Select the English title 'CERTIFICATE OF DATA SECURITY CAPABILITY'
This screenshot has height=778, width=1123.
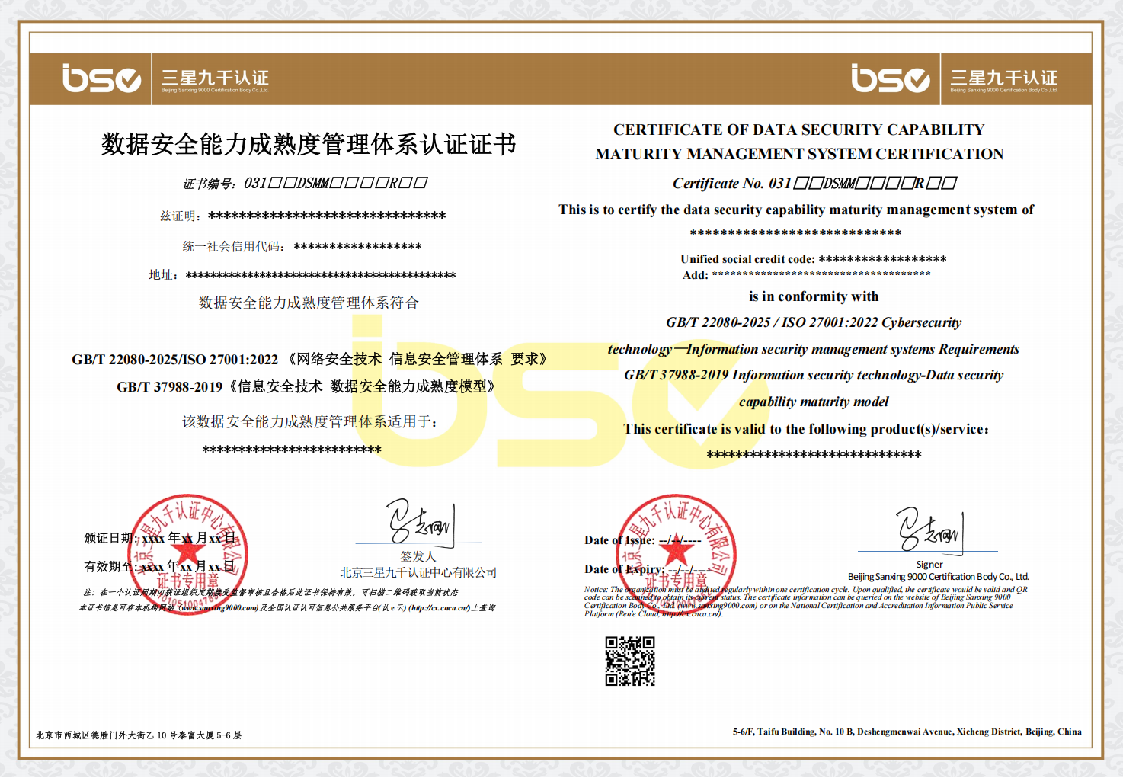coord(798,130)
